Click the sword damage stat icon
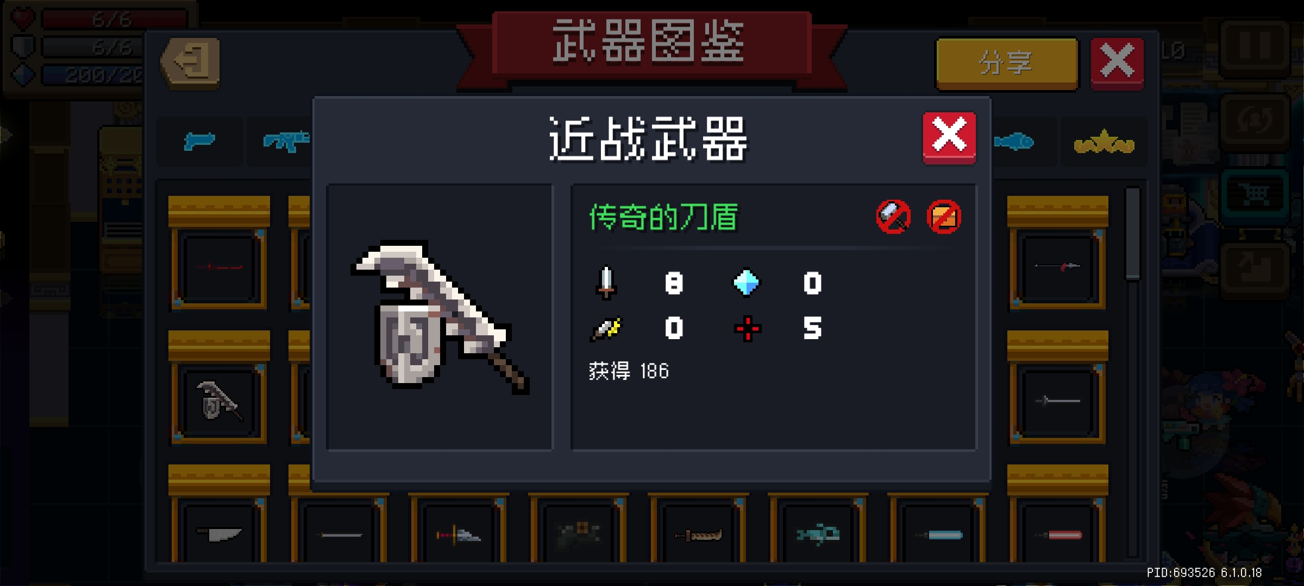Screen dimensions: 1304x586 point(606,282)
